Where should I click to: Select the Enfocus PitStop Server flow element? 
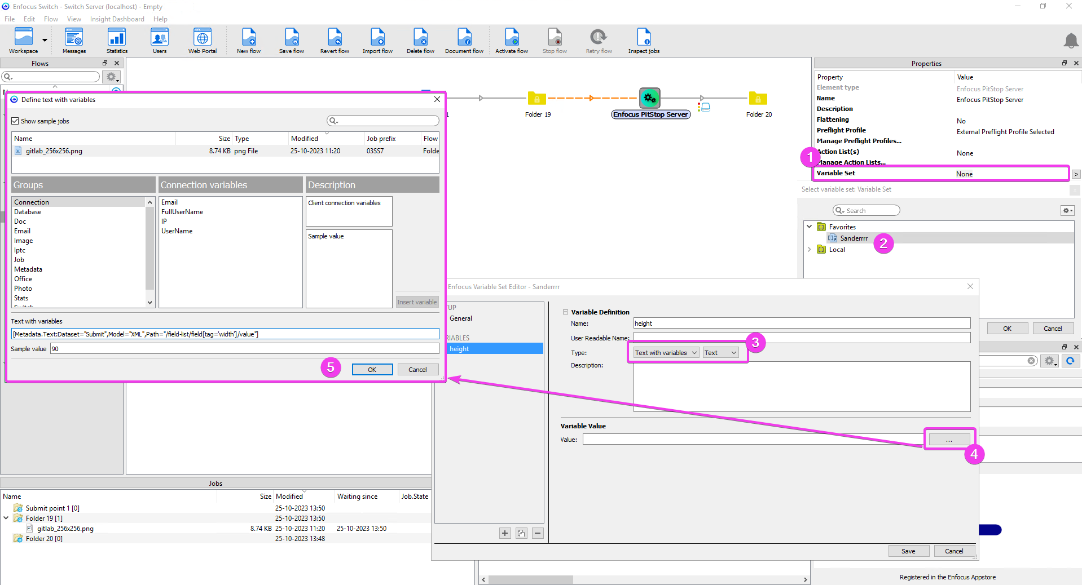pyautogui.click(x=650, y=99)
